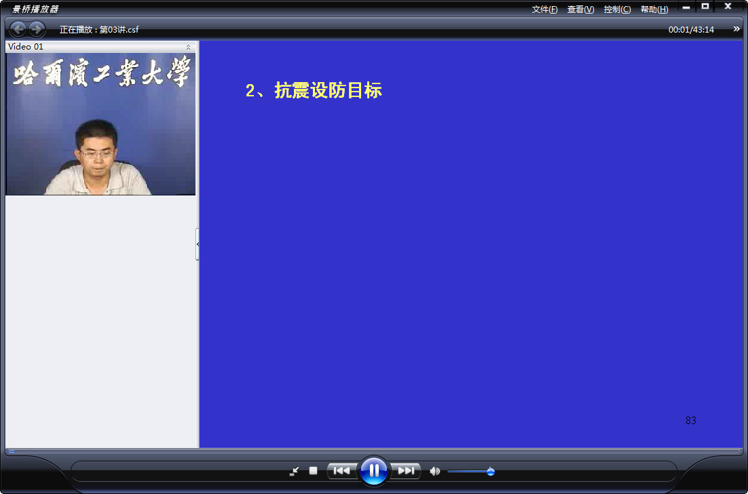
Task: Click the slide page number 83
Action: coord(691,421)
